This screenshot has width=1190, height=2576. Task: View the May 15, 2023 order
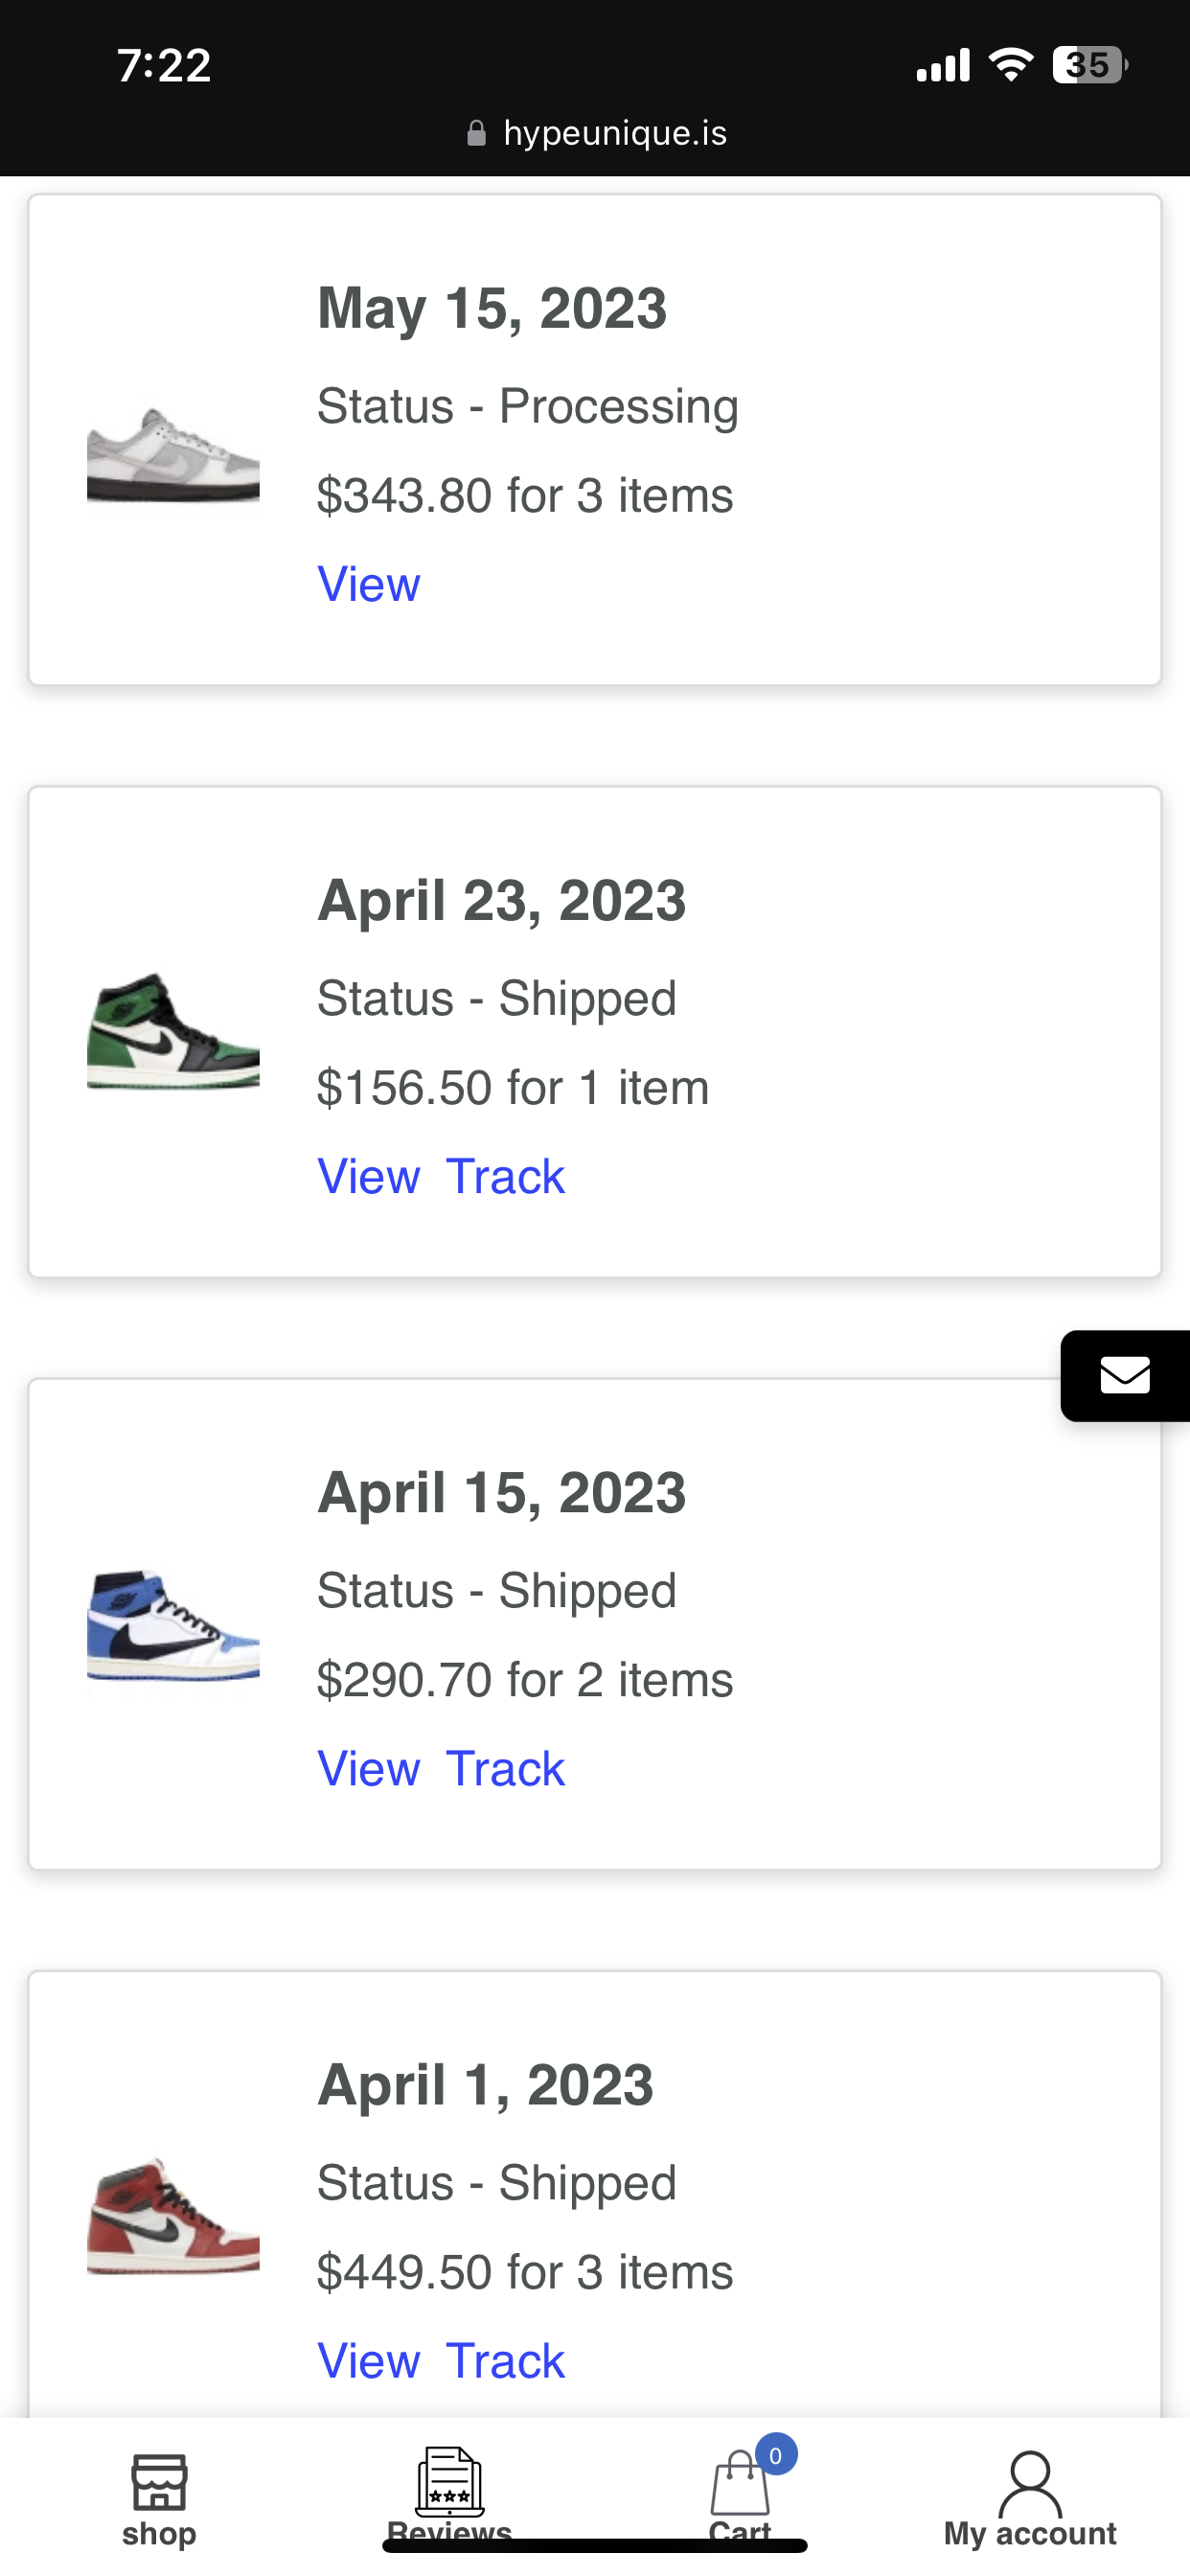pos(368,584)
